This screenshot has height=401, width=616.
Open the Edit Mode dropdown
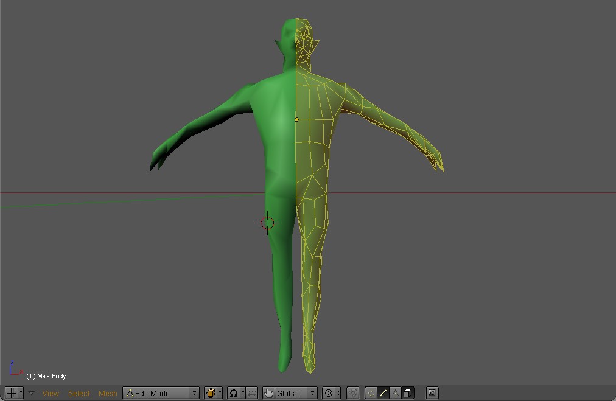(x=161, y=392)
